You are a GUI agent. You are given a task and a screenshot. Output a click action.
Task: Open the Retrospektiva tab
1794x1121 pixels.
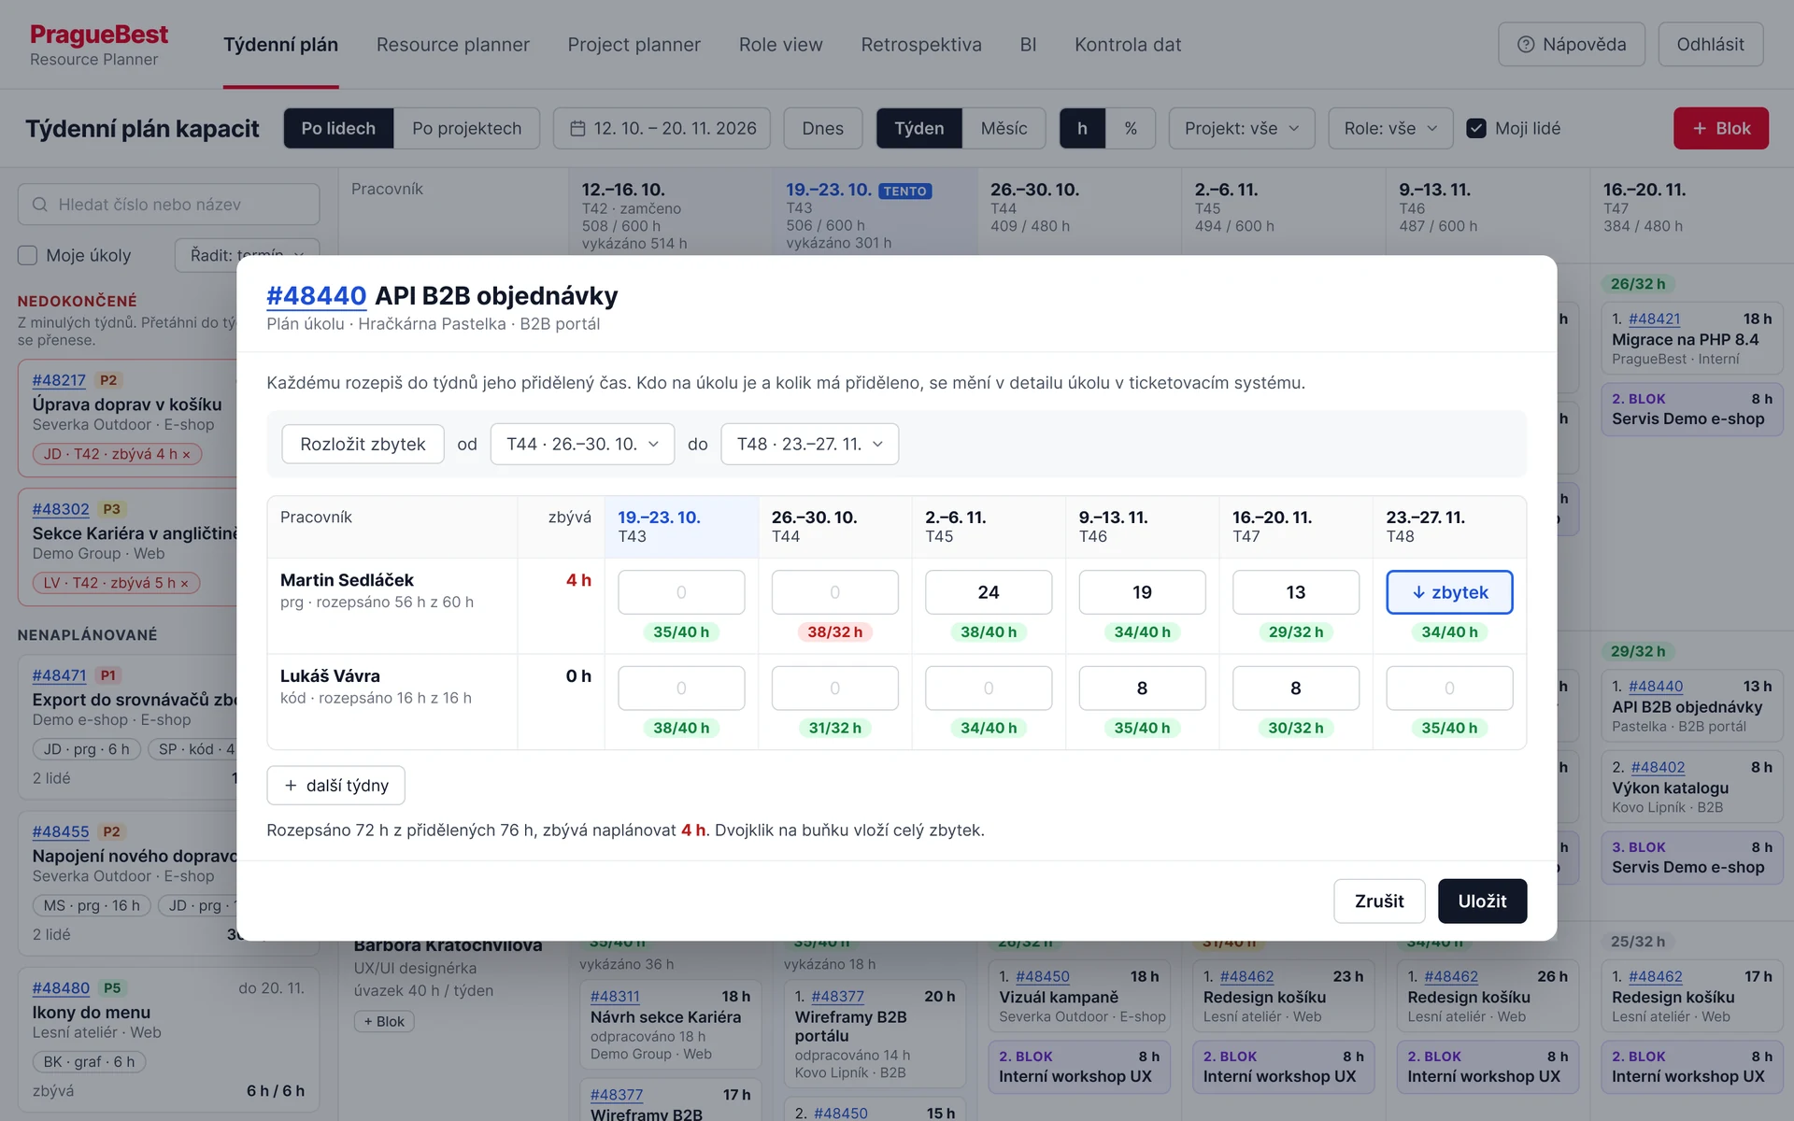[920, 45]
